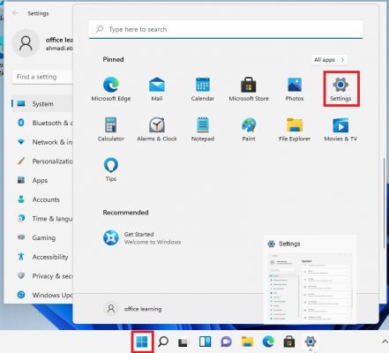The height and width of the screenshot is (353, 389).
Task: Launch the Calculator app
Action: [111, 129]
